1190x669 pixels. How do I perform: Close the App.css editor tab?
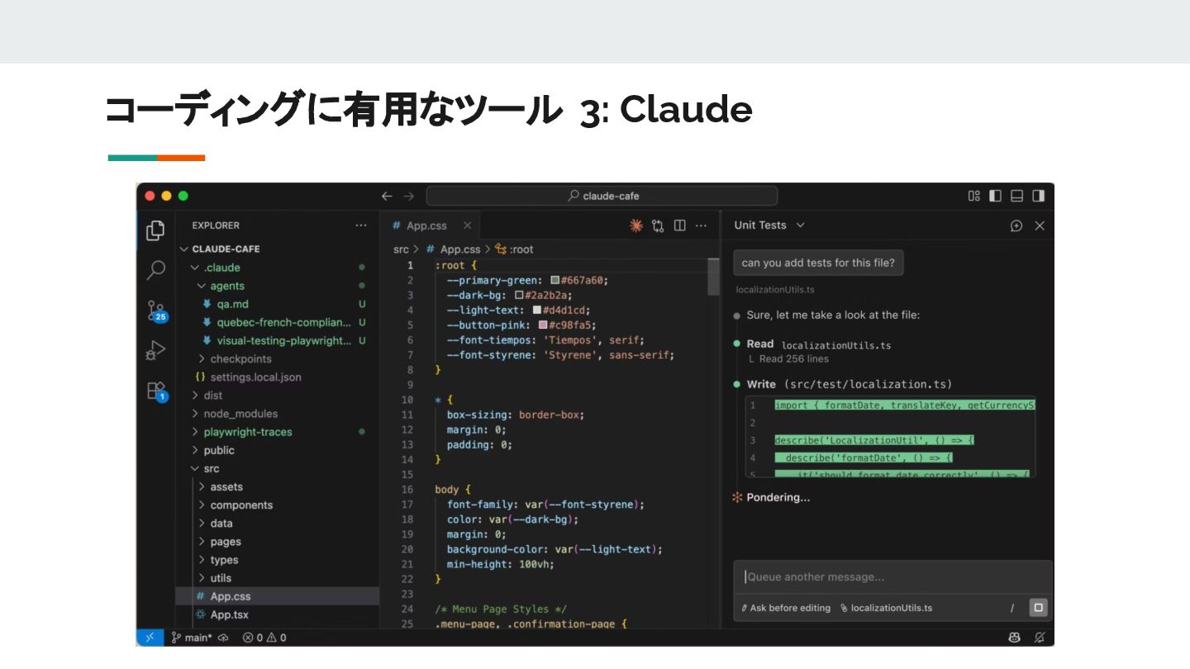467,225
